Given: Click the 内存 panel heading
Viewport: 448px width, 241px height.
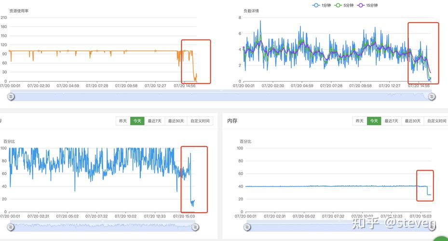Looking at the screenshot, I should [x=232, y=121].
